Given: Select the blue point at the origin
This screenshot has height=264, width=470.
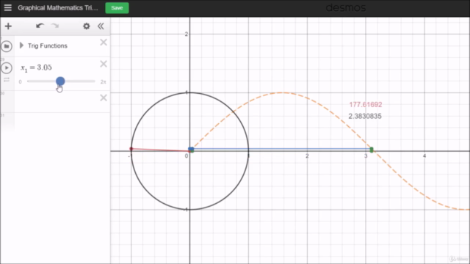Looking at the screenshot, I should (191, 149).
